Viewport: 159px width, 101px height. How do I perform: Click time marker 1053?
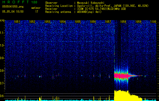(47, 22)
